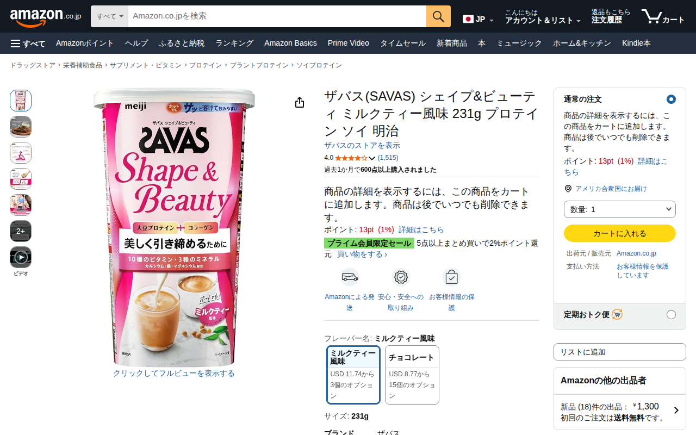
Task: Click the サプリメント・ビタミン breadcrumb
Action: tap(146, 65)
